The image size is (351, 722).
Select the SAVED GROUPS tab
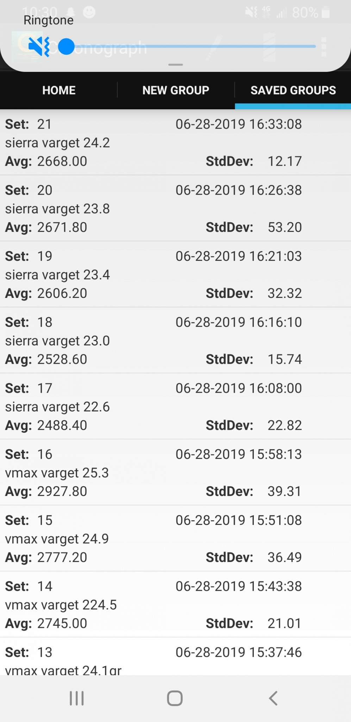tap(293, 90)
